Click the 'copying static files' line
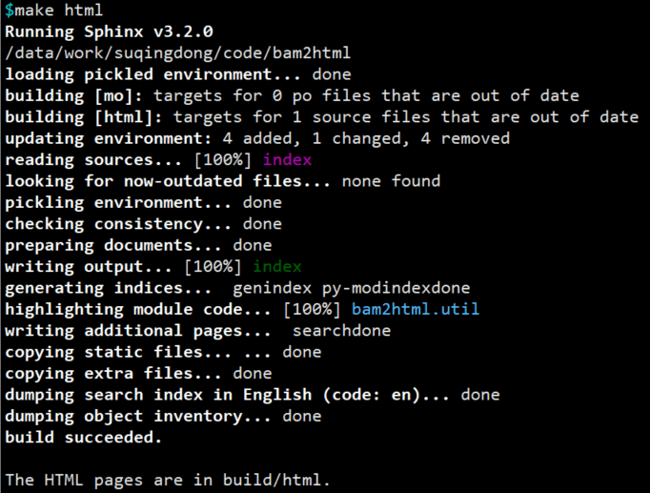This screenshot has height=493, width=650. tap(163, 352)
